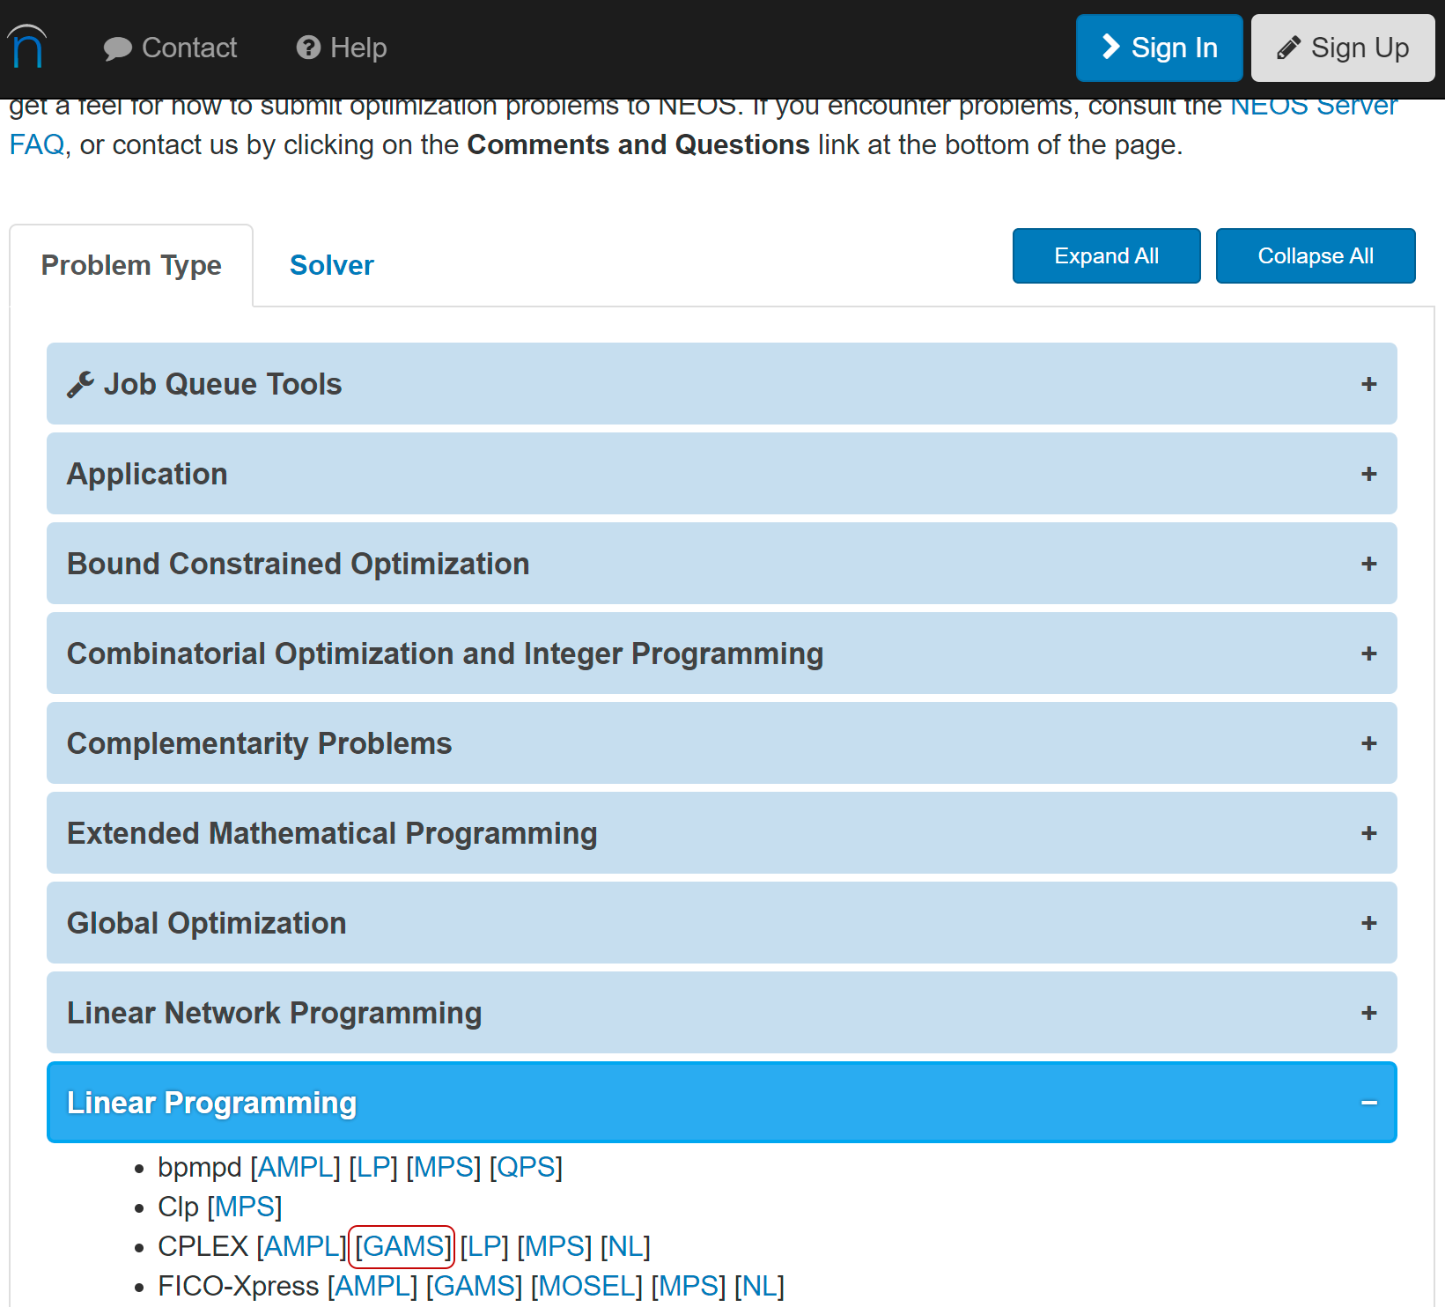
Task: Open the NEOS Server link
Action: 1313,107
